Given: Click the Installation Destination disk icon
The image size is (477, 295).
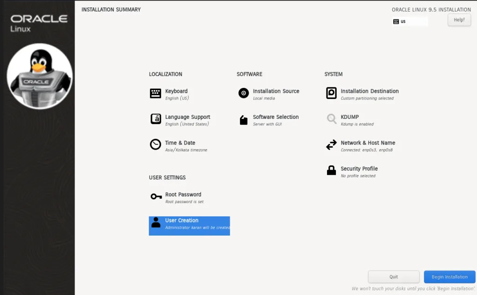Looking at the screenshot, I should coord(331,93).
